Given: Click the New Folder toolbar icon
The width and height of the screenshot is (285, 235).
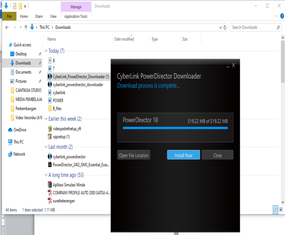Looking at the screenshot, I should click(x=20, y=6).
